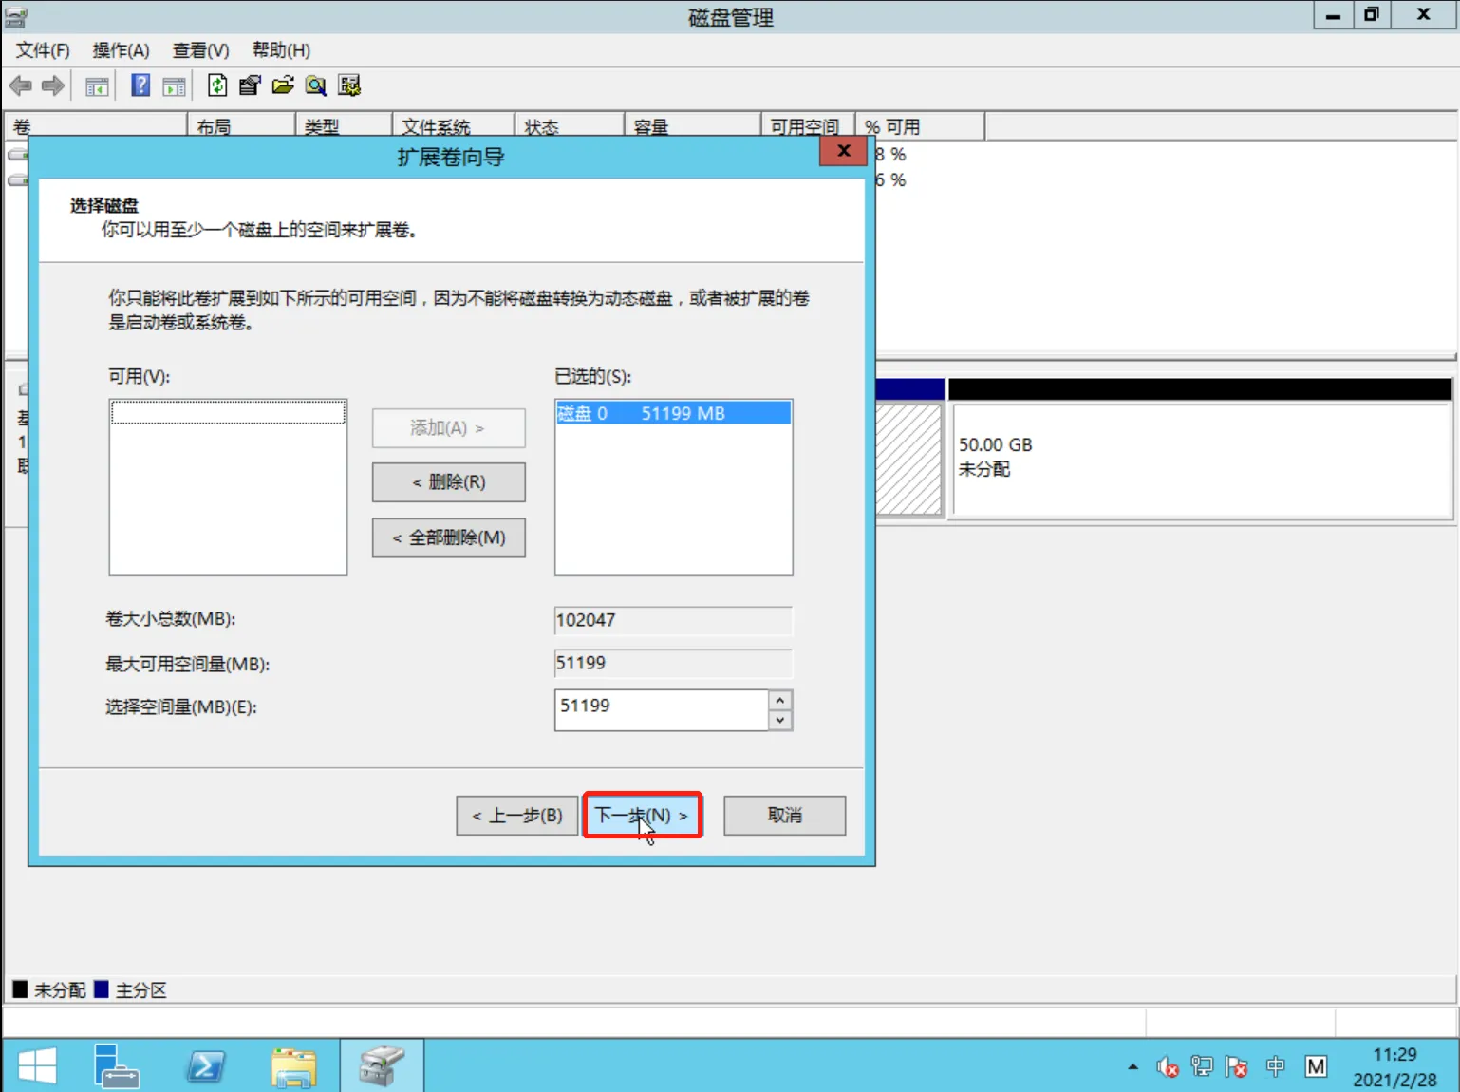1460x1092 pixels.
Task: Open the 操作(A) menu
Action: [121, 49]
